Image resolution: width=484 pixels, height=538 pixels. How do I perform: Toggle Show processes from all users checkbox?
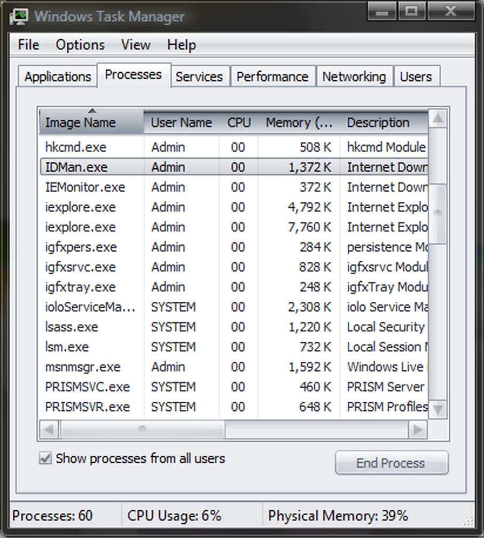[45, 458]
